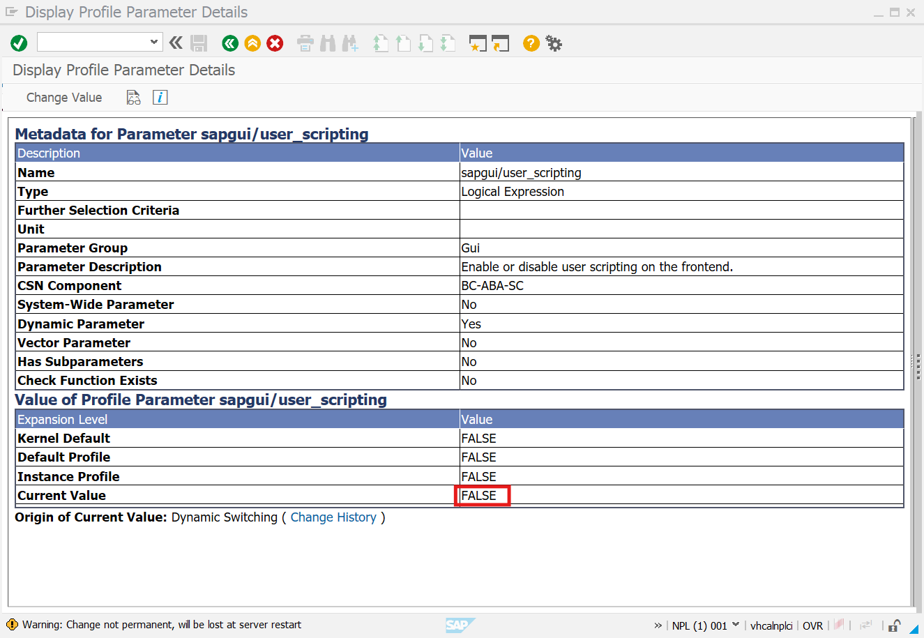The width and height of the screenshot is (924, 638).
Task: Click the Has Subparameters row label
Action: pyautogui.click(x=80, y=362)
